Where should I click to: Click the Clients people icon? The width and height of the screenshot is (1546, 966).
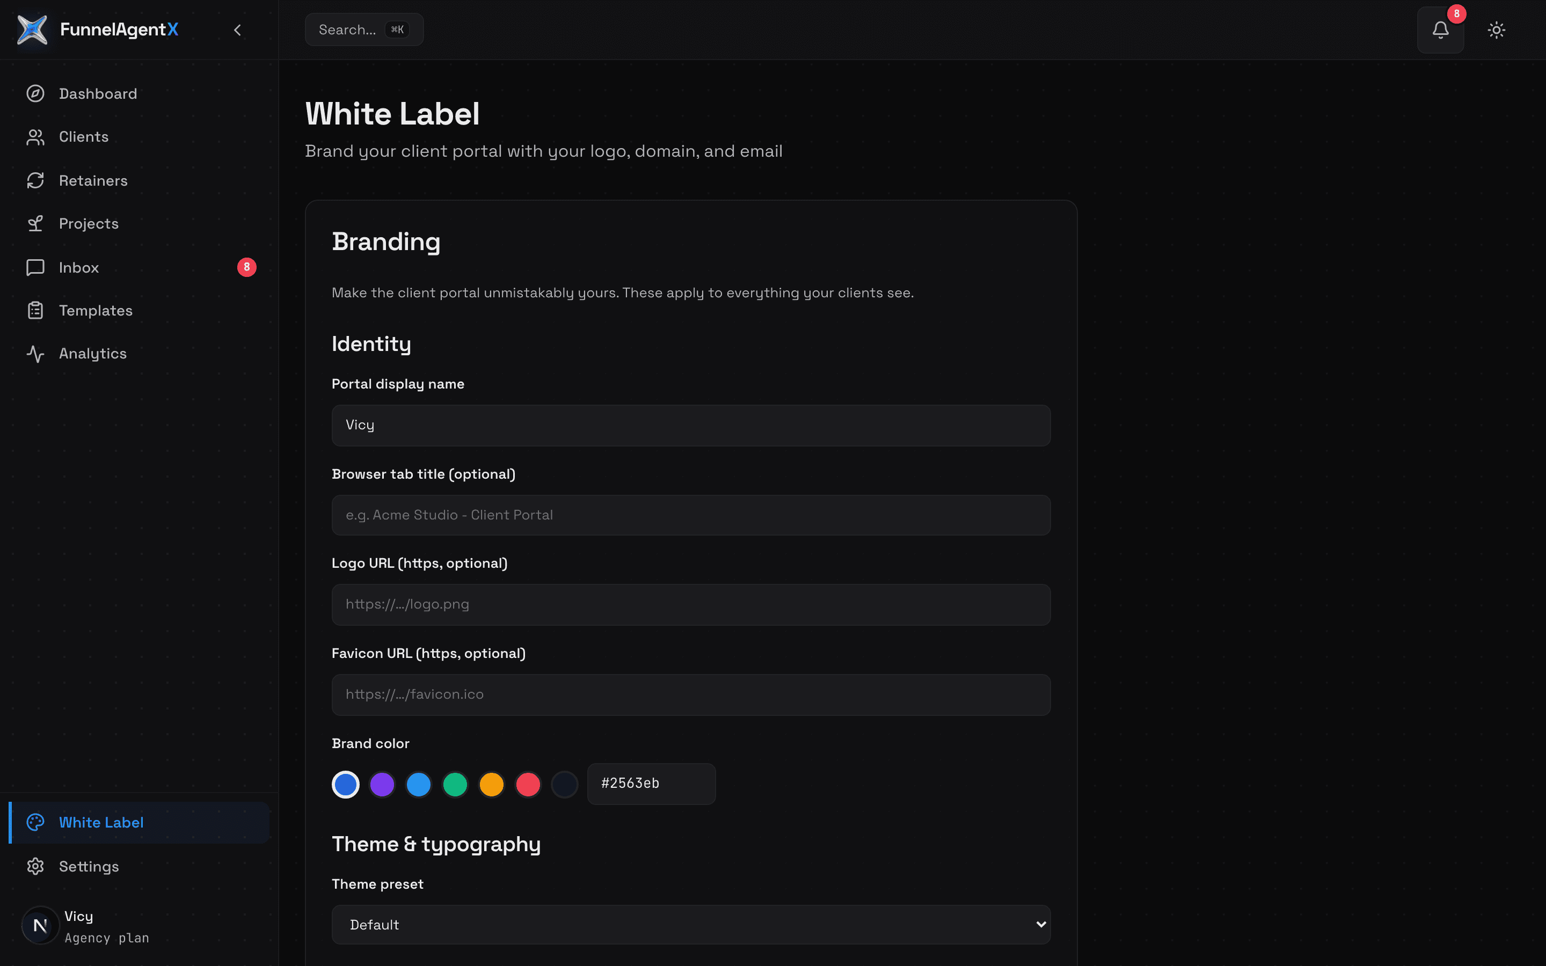[x=35, y=137]
